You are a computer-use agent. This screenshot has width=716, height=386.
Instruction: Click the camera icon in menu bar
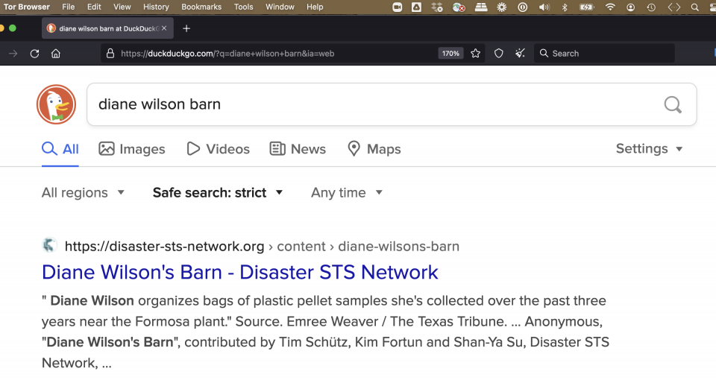[398, 7]
